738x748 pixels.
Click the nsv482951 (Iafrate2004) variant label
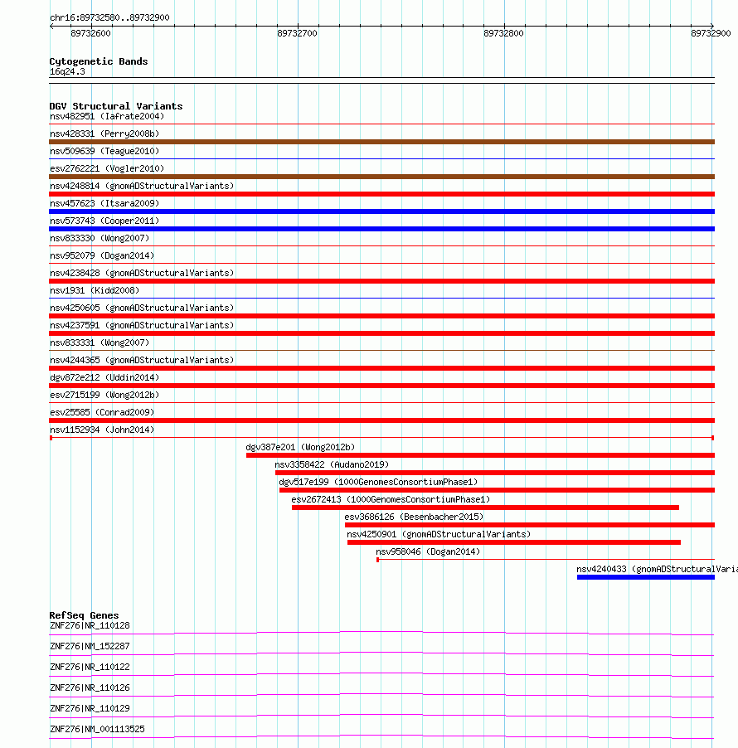(x=107, y=116)
